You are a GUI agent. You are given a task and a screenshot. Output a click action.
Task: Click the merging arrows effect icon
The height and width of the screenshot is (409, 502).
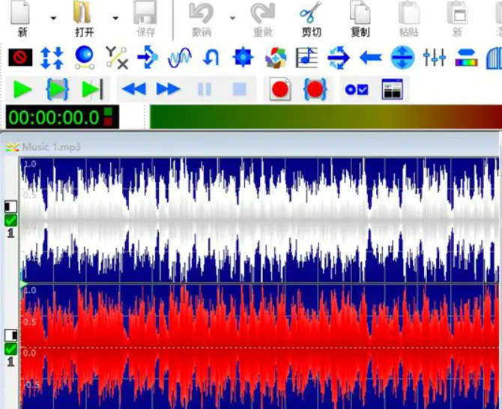click(x=148, y=58)
